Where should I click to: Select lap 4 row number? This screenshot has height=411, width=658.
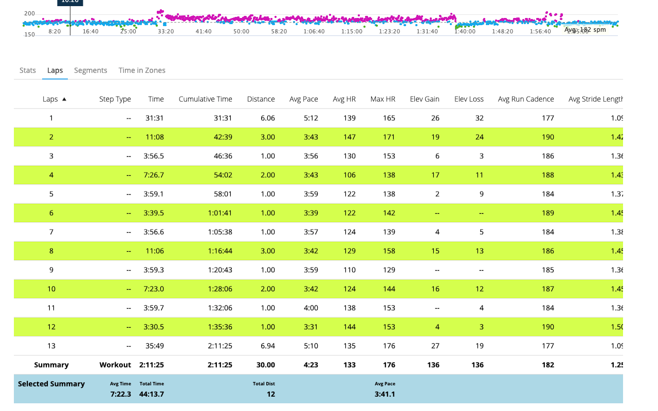tap(51, 175)
